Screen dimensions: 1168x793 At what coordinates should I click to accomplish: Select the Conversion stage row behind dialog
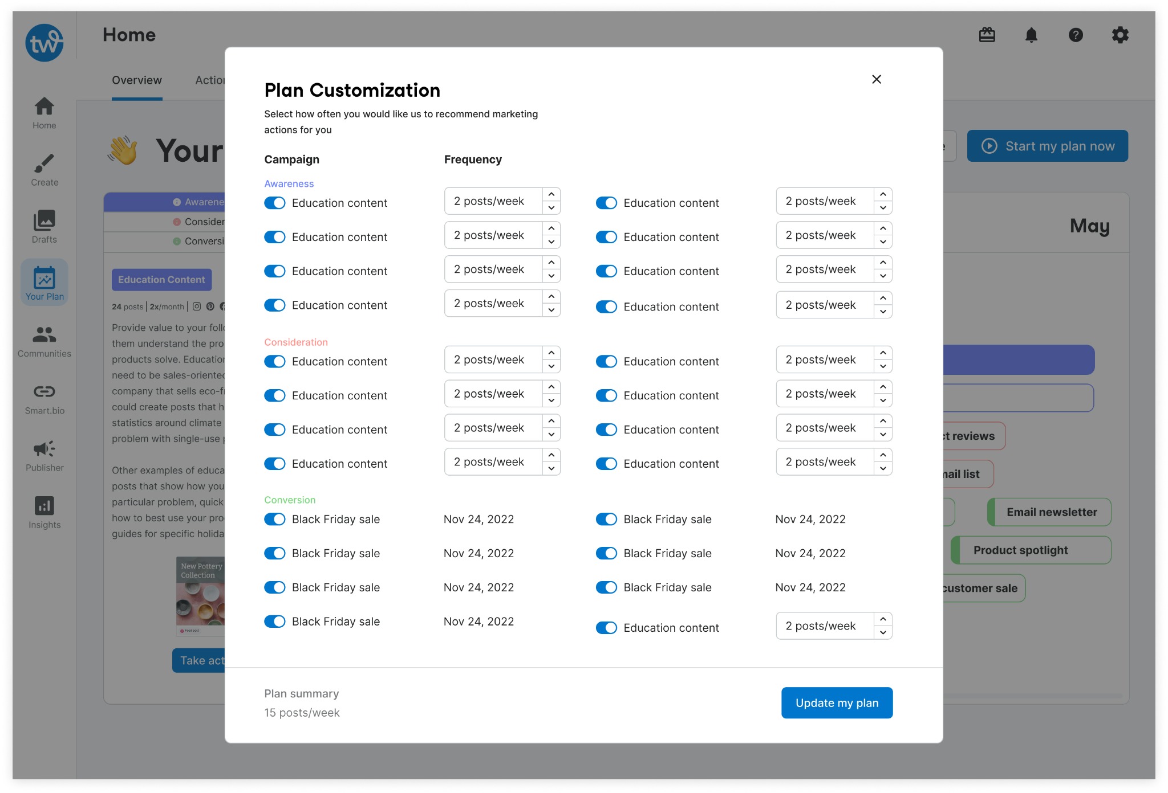pos(164,241)
